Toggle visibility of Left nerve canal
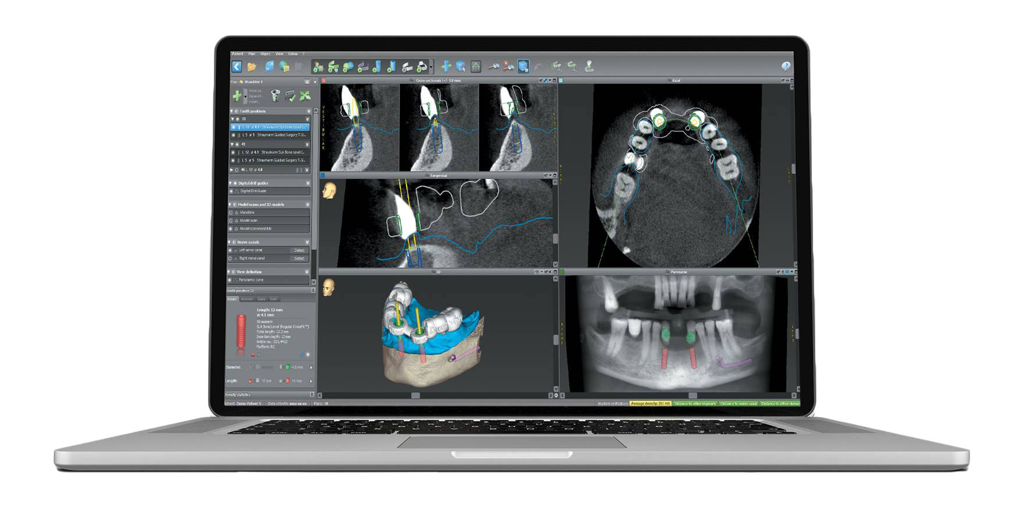This screenshot has height=505, width=1024. click(x=230, y=250)
